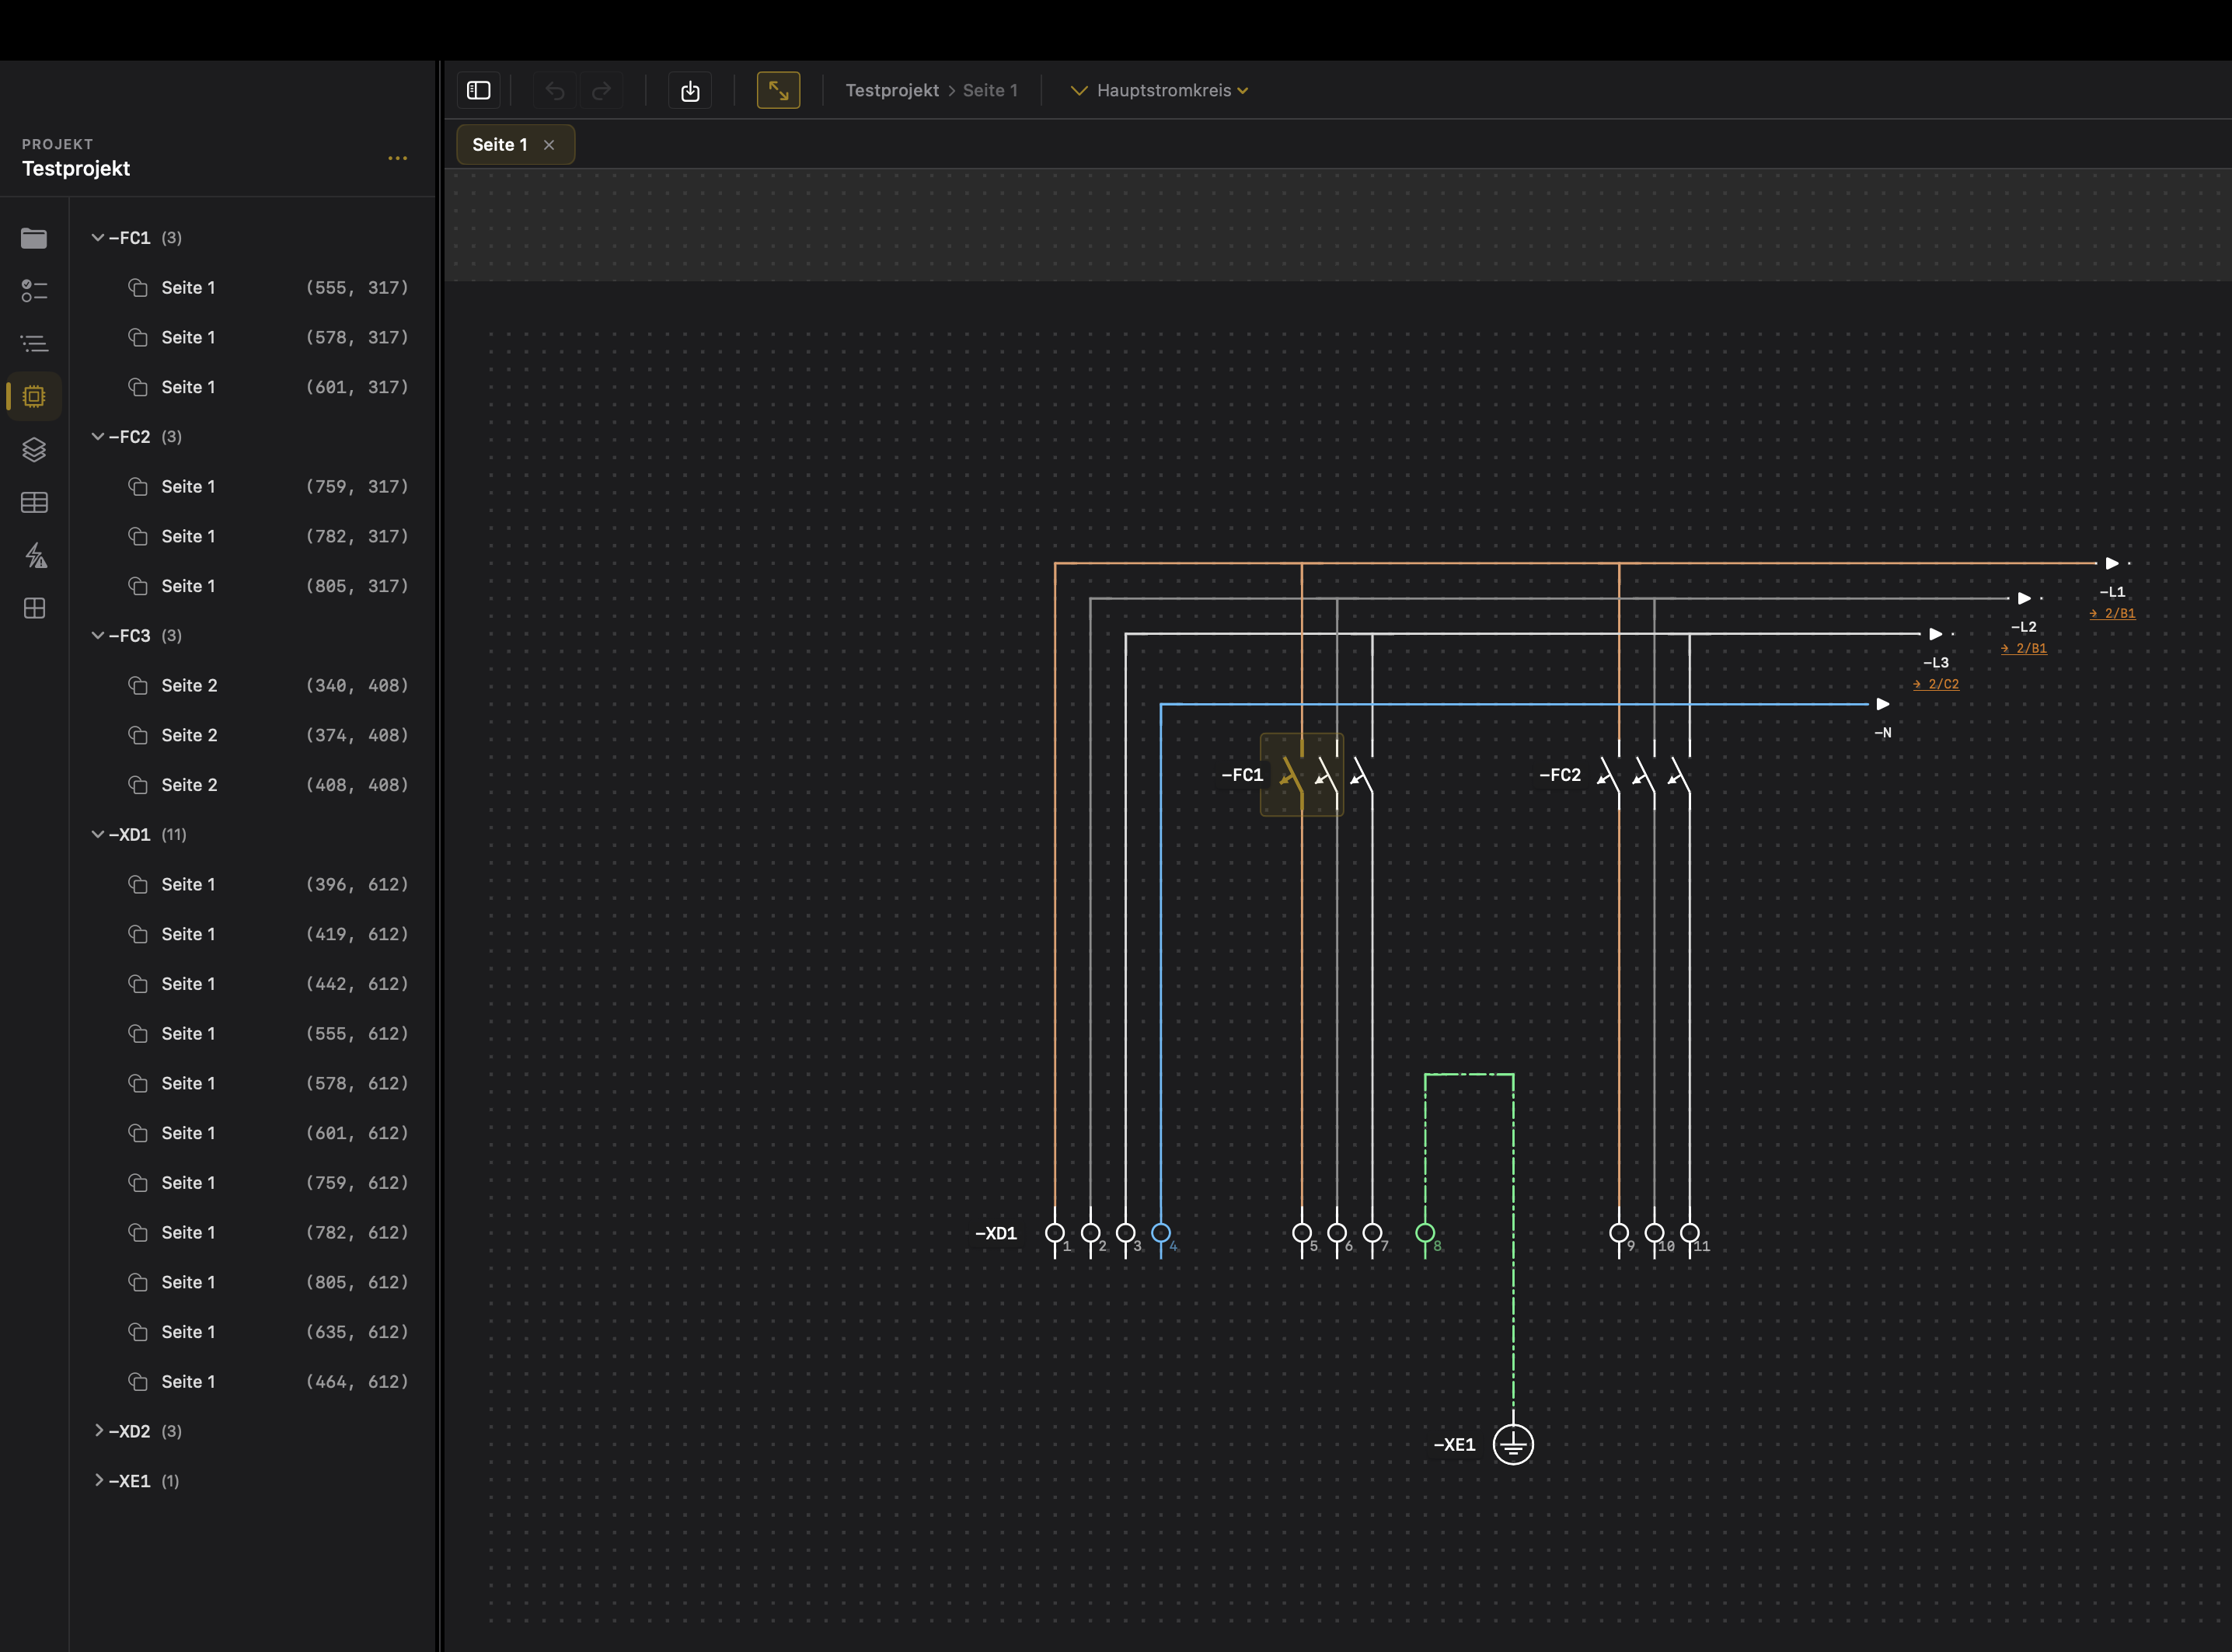Screen dimensions: 2232x1652
Task: Select the -XE1 ground symbol on canvas
Action: pos(1512,1444)
